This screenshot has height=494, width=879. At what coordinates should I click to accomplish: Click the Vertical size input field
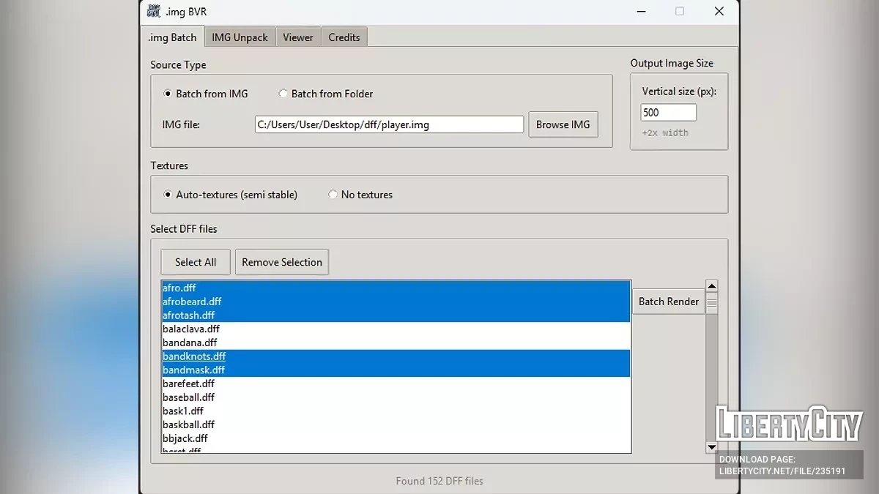(668, 113)
